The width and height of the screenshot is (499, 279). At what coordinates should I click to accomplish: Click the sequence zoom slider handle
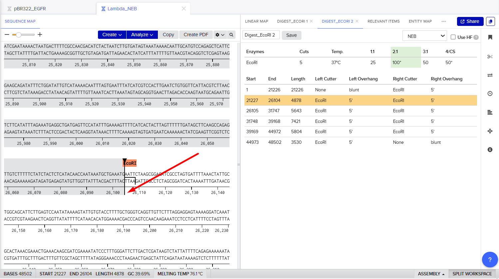point(19,35)
